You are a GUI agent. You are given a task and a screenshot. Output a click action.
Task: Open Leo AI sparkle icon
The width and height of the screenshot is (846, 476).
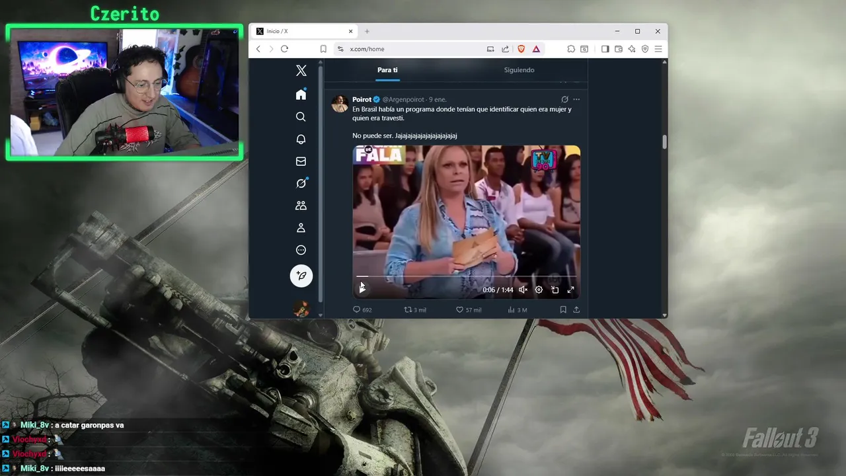(632, 49)
